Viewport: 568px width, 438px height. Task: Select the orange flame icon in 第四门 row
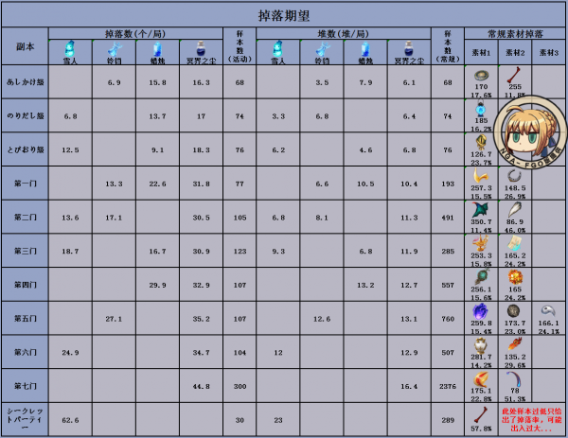click(x=514, y=277)
